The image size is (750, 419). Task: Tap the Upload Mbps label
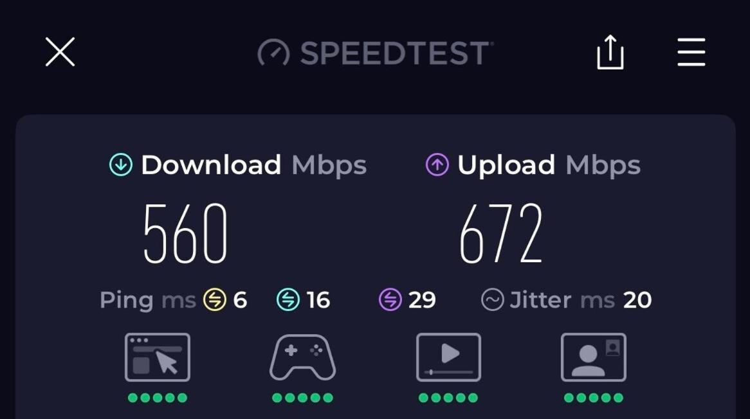[549, 165]
